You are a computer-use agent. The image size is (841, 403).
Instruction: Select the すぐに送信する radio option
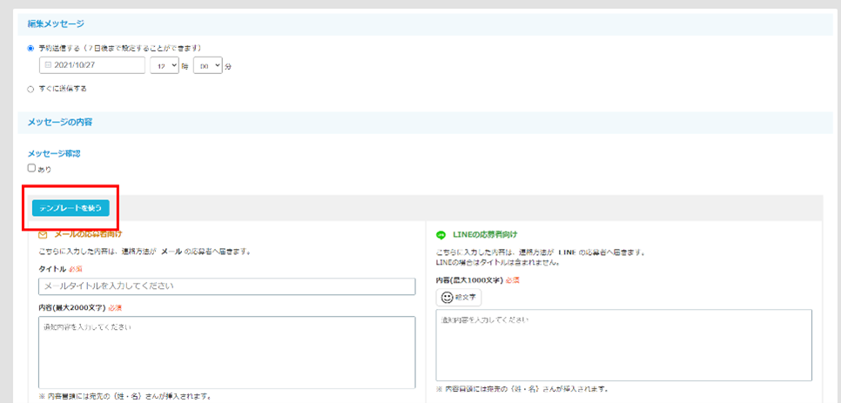[31, 89]
